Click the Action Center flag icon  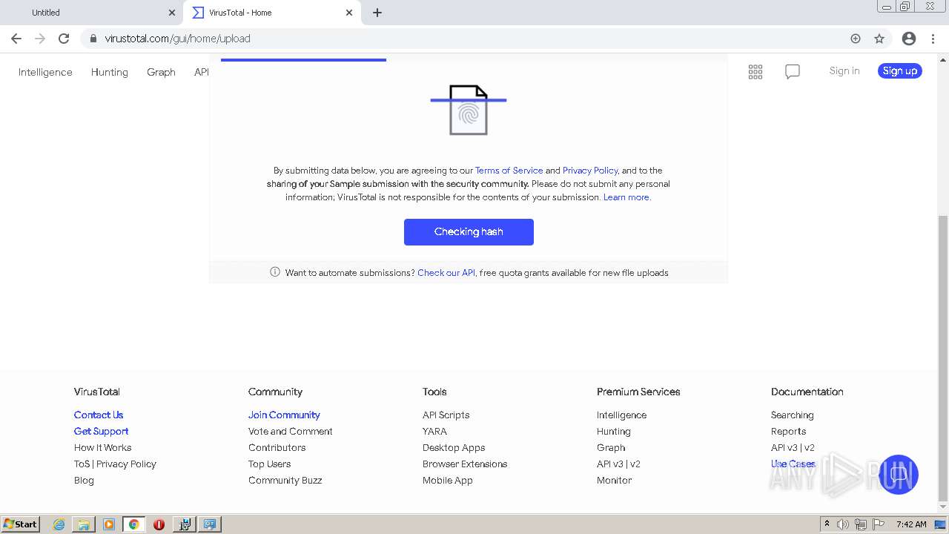(879, 524)
